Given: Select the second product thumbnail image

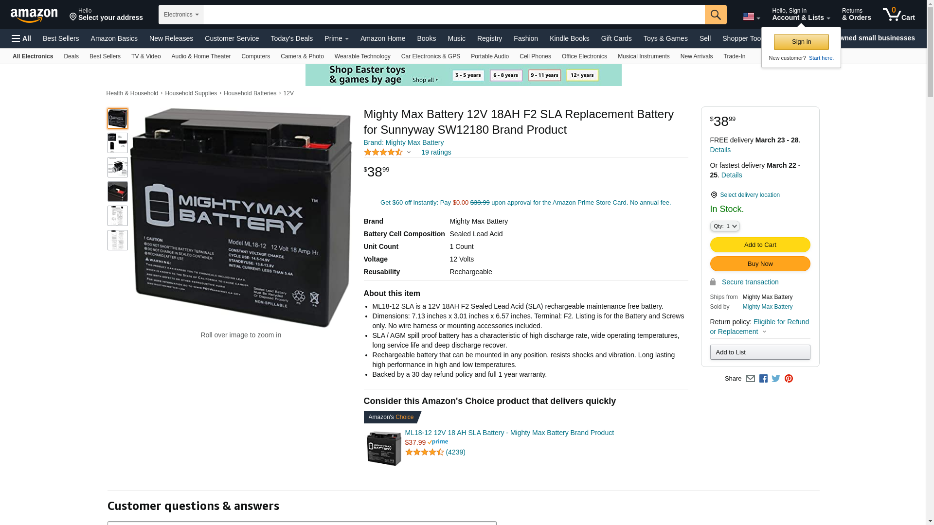Looking at the screenshot, I should coord(118,143).
